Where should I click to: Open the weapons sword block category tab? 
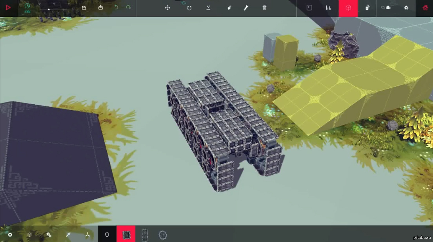(x=68, y=235)
